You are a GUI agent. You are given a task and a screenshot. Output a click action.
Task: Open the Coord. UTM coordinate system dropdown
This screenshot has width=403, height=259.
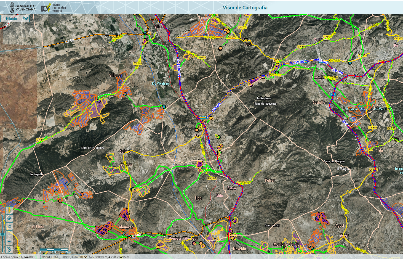[x=64, y=257]
